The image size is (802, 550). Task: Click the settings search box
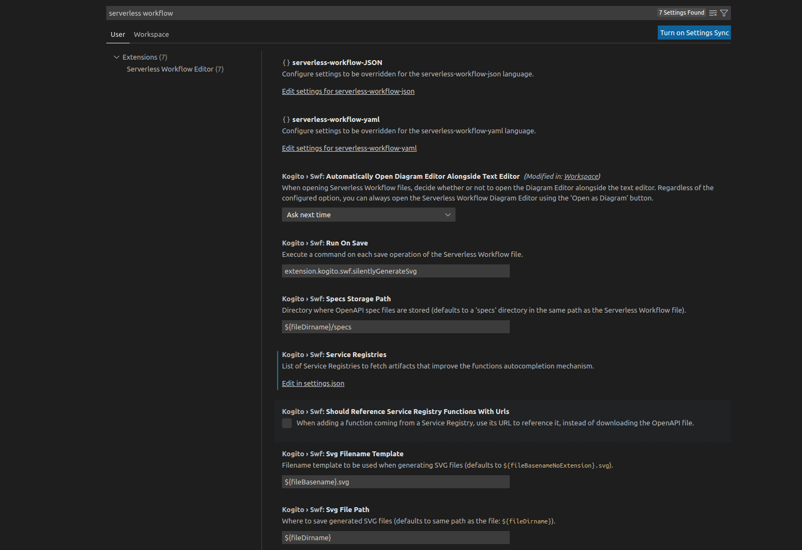pos(325,12)
